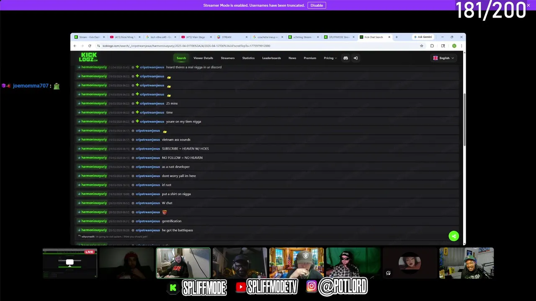Click harmoniousyuriy in the 'W chat' row

(94, 203)
